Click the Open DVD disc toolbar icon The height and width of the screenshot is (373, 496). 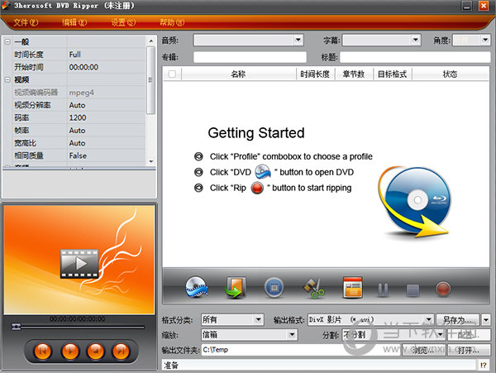point(197,287)
